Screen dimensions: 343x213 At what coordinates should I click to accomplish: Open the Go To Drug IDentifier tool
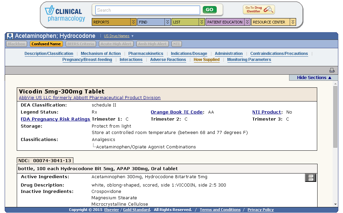259,9
